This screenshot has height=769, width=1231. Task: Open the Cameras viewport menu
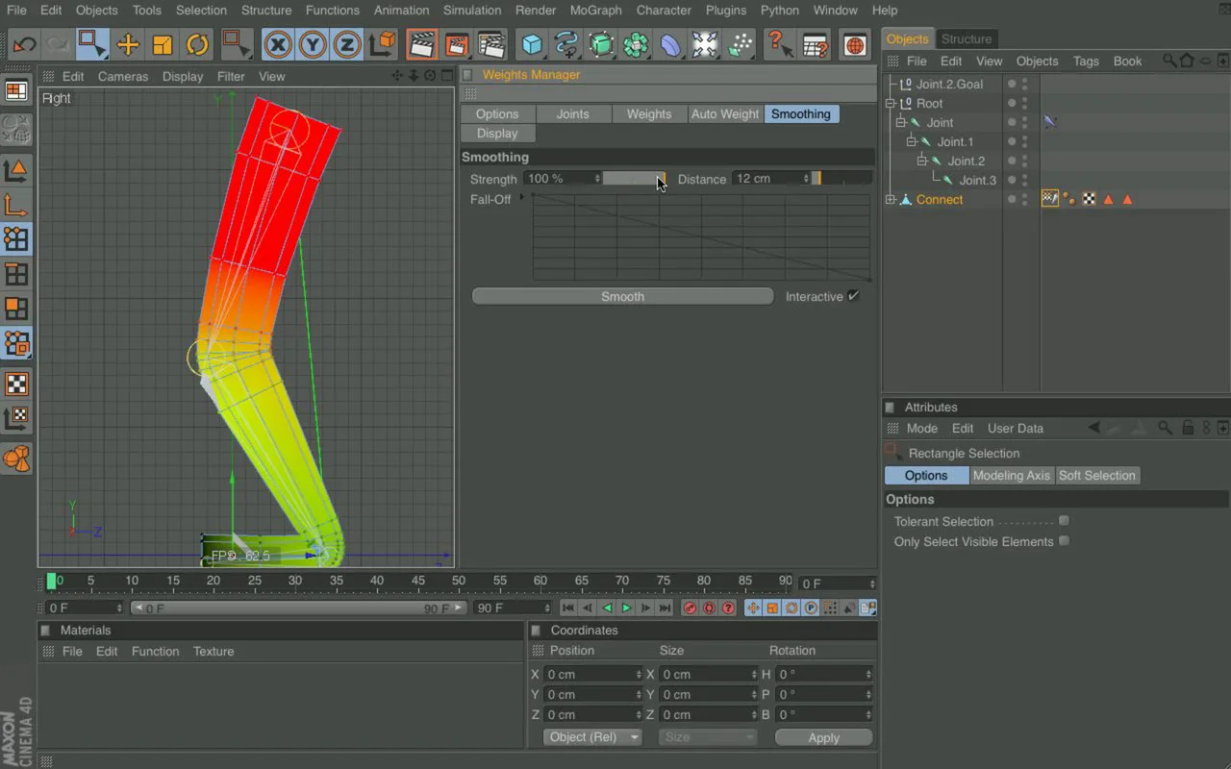click(123, 76)
